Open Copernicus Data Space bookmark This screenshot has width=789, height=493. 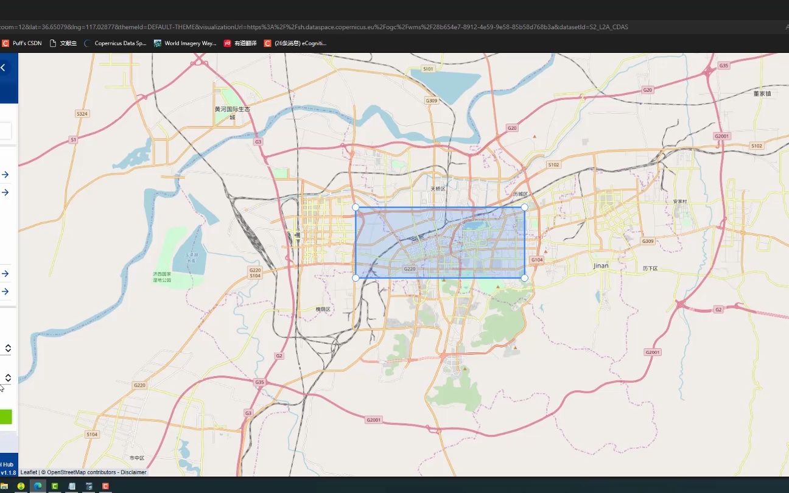pyautogui.click(x=116, y=43)
